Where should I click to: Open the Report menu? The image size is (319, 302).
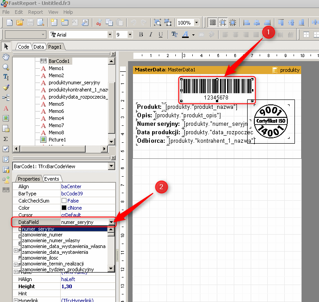pos(36,12)
